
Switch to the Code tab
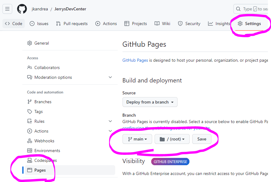coord(14,24)
